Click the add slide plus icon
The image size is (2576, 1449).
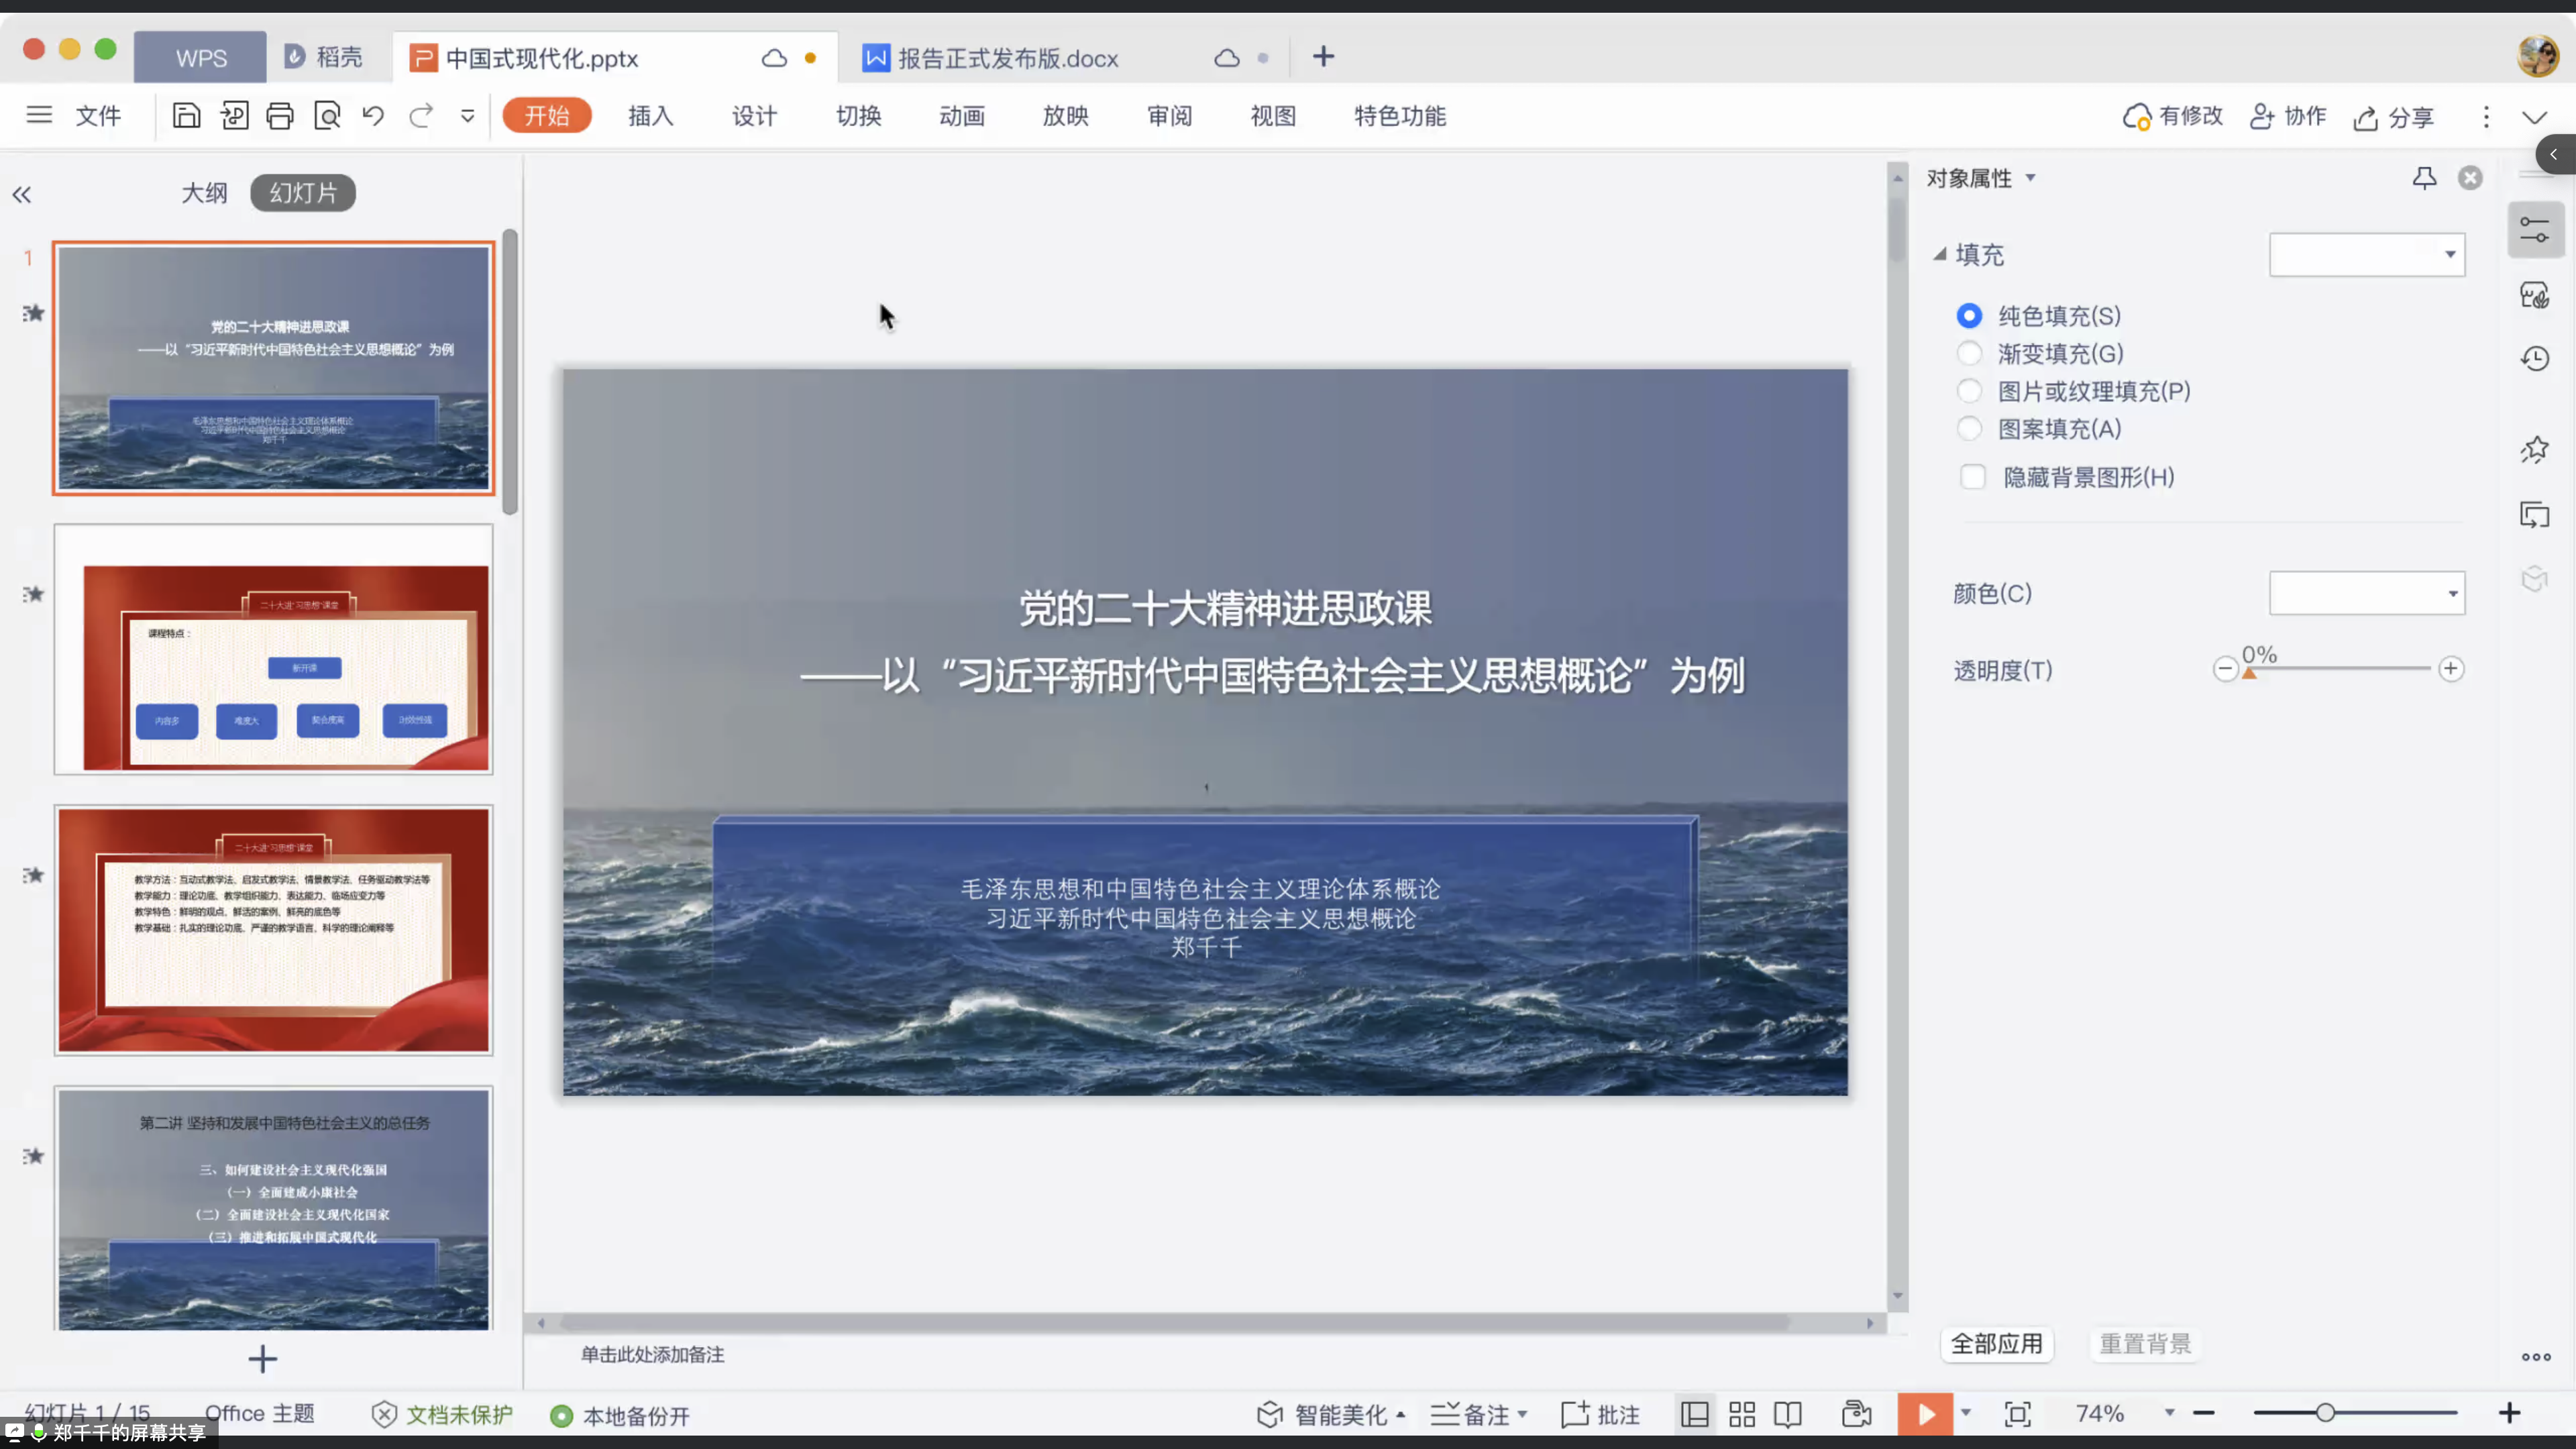coord(262,1359)
